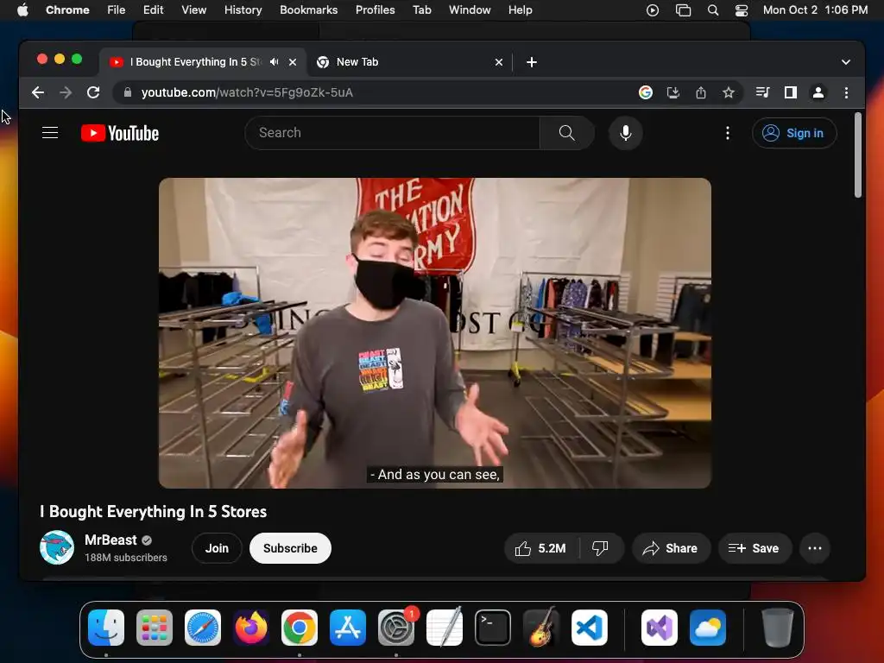884x663 pixels.
Task: Click the Join button for MrBeast
Action: tap(217, 548)
